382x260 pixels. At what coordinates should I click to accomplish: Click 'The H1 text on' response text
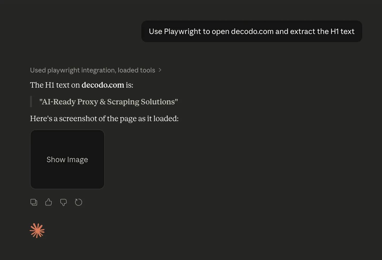tap(55, 85)
